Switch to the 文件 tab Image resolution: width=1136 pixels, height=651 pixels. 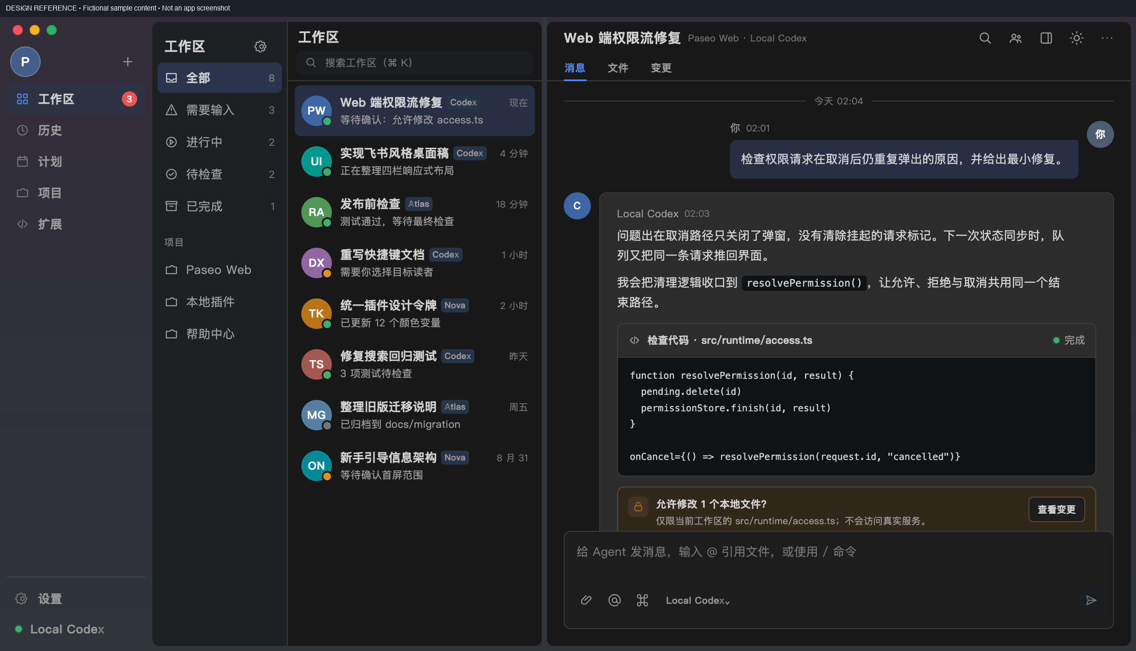click(x=618, y=68)
